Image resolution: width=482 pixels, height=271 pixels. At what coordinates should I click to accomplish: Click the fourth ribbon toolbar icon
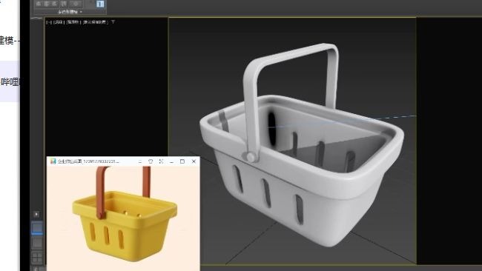(x=63, y=4)
